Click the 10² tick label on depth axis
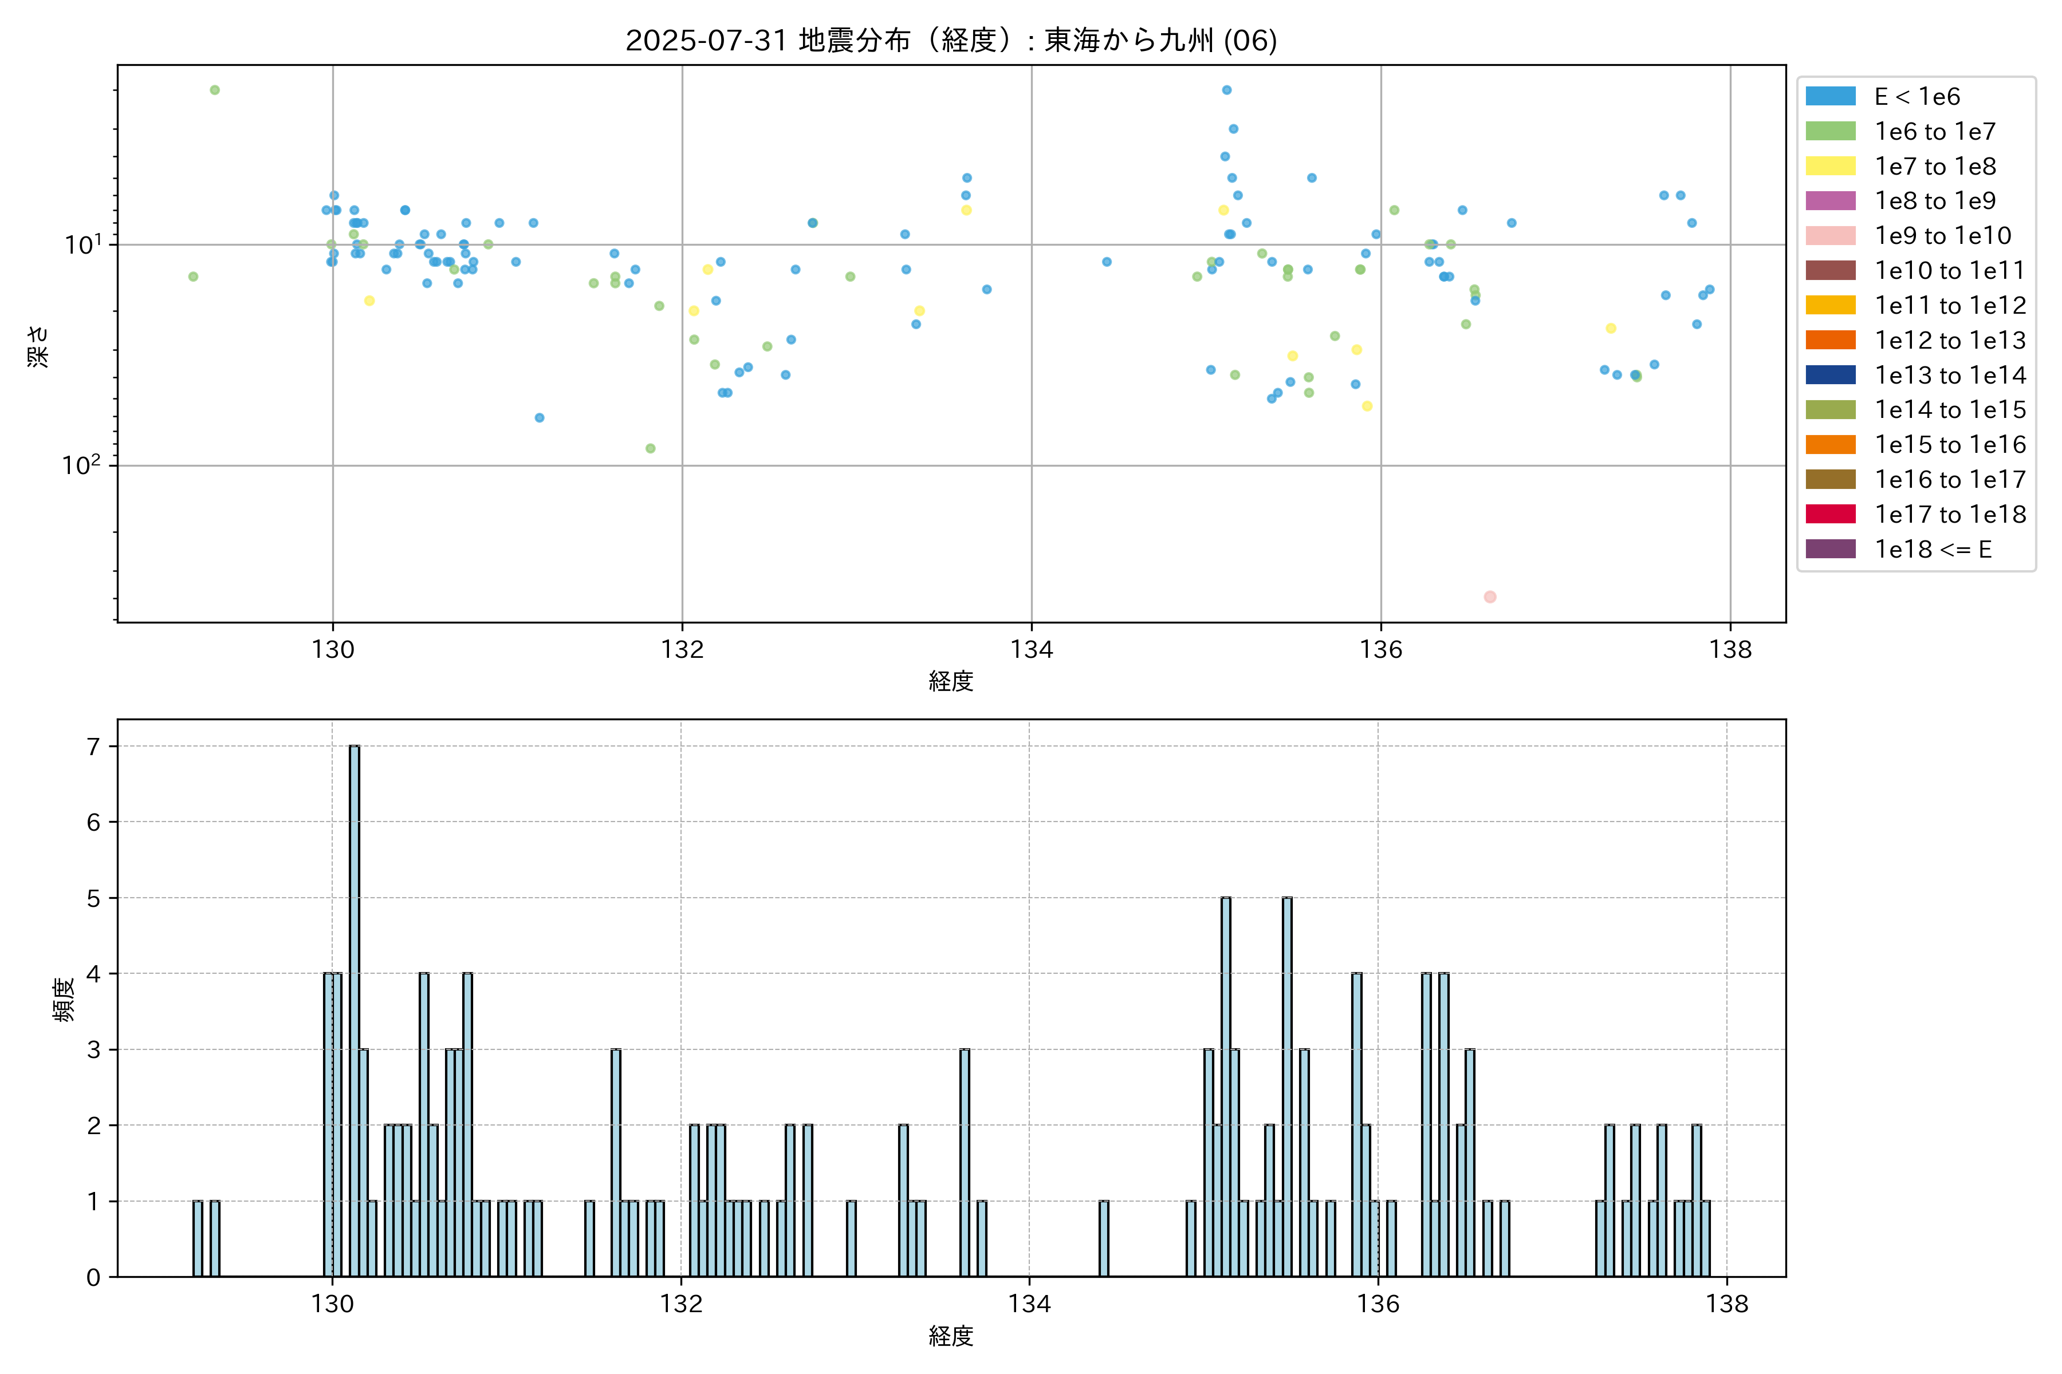2062x1374 pixels. tap(81, 464)
